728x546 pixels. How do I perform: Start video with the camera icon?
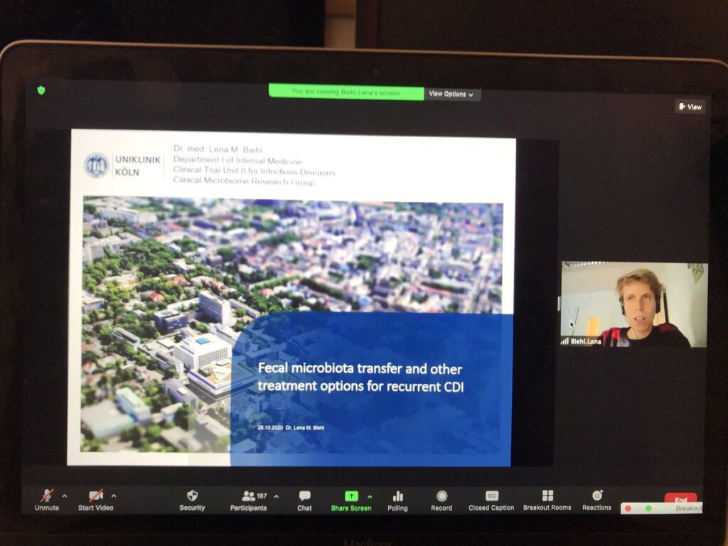95,496
